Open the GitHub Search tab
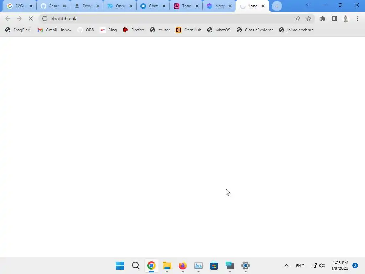The width and height of the screenshot is (365, 274). (50, 6)
